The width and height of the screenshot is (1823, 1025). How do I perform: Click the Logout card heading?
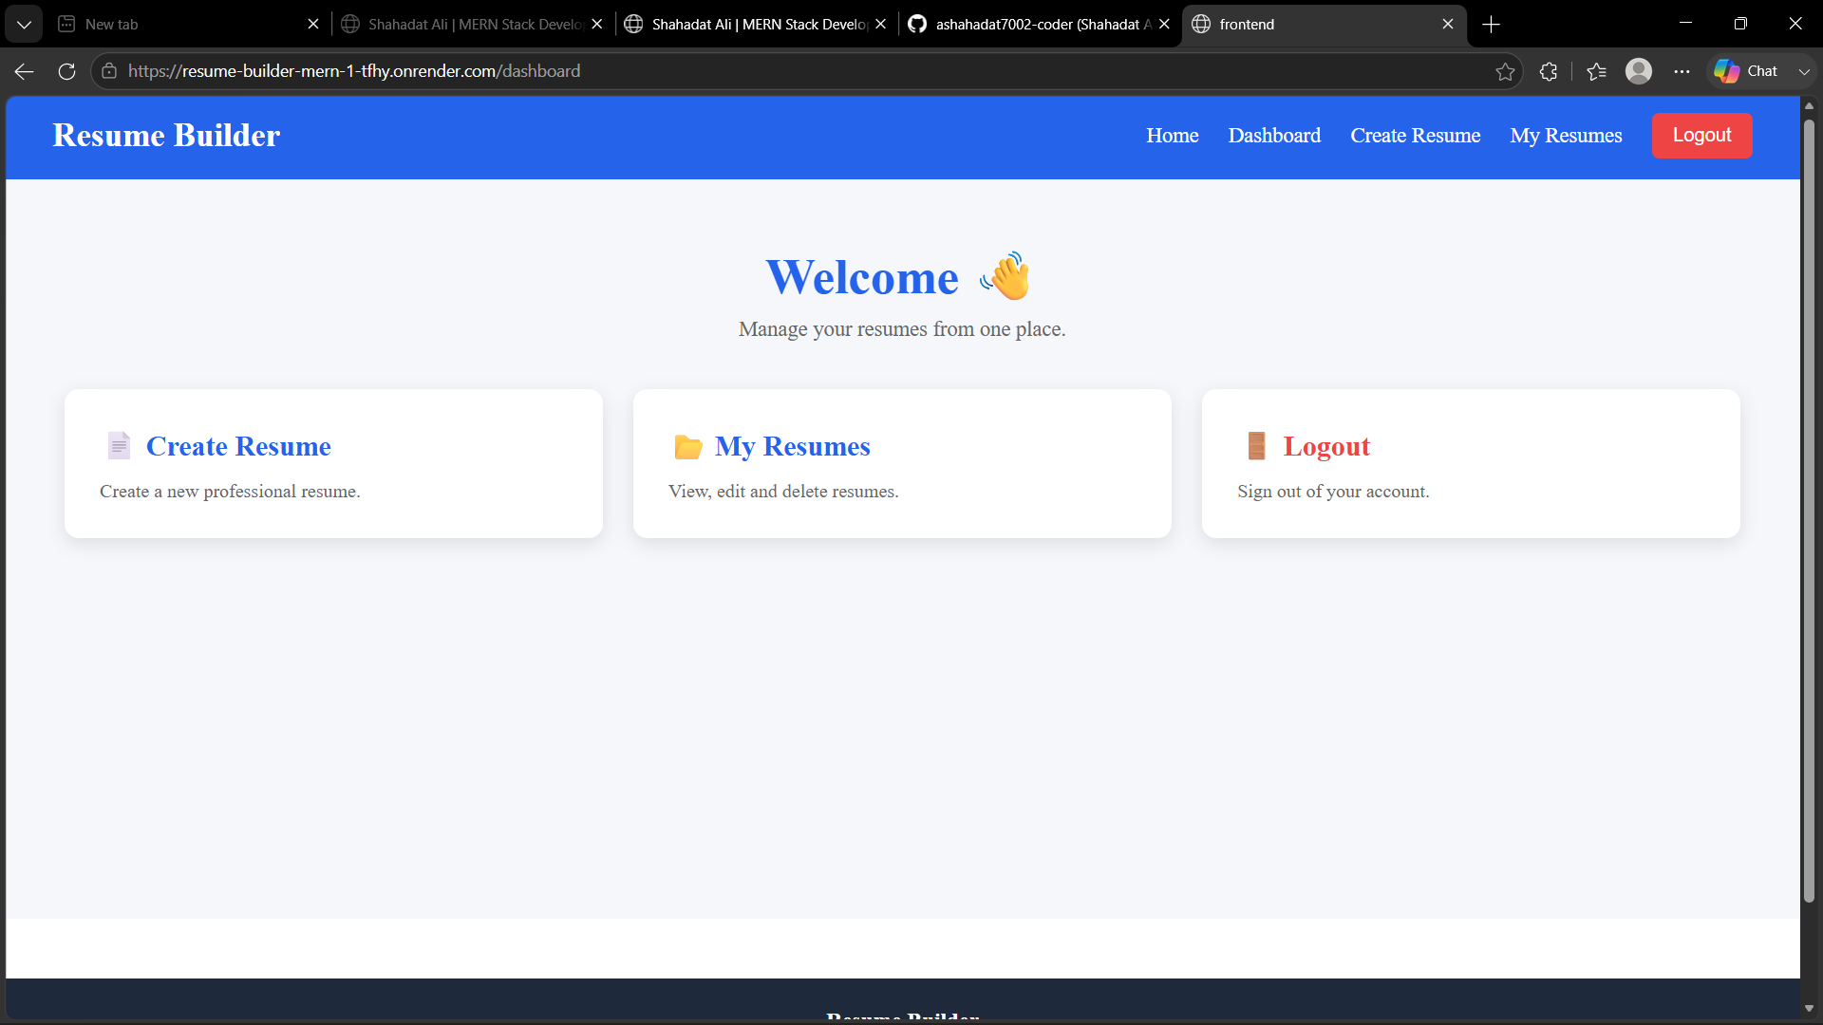pyautogui.click(x=1326, y=446)
